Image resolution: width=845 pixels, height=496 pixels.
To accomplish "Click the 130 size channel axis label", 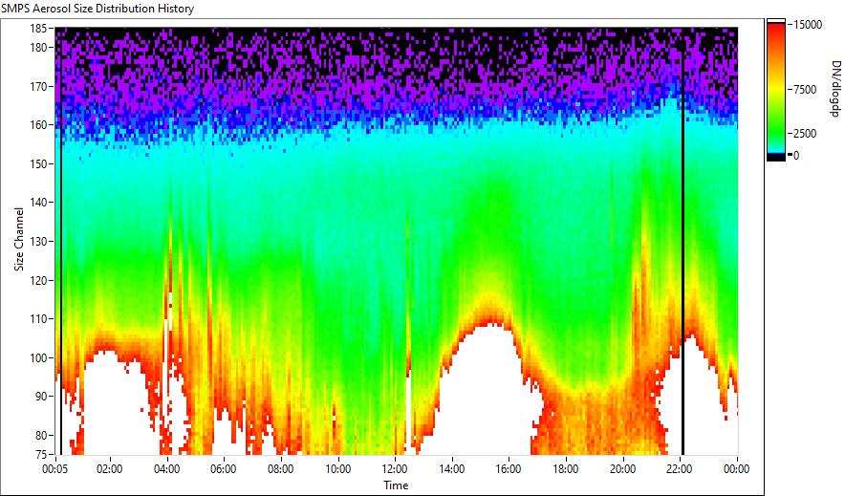I will click(x=40, y=241).
